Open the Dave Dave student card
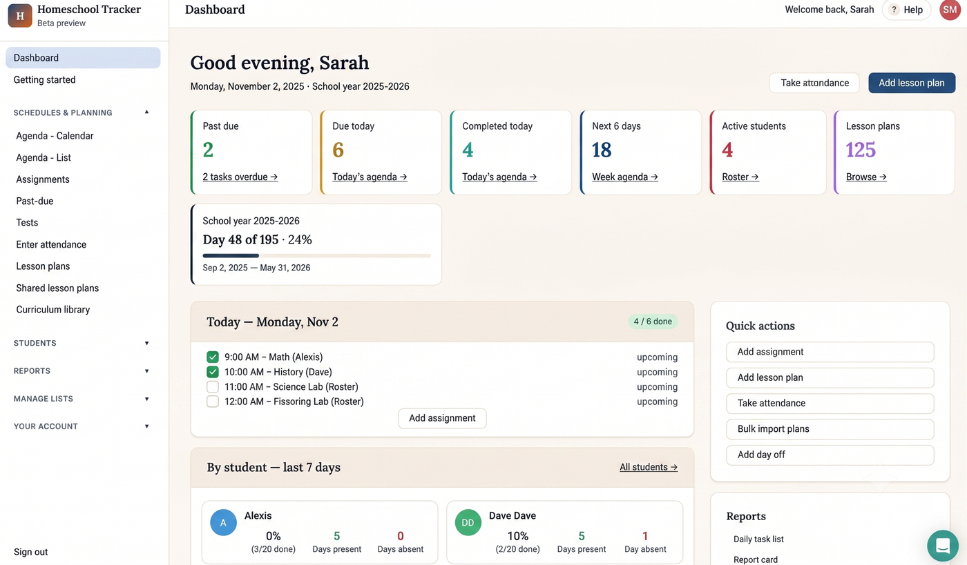The width and height of the screenshot is (967, 565). coord(564,533)
